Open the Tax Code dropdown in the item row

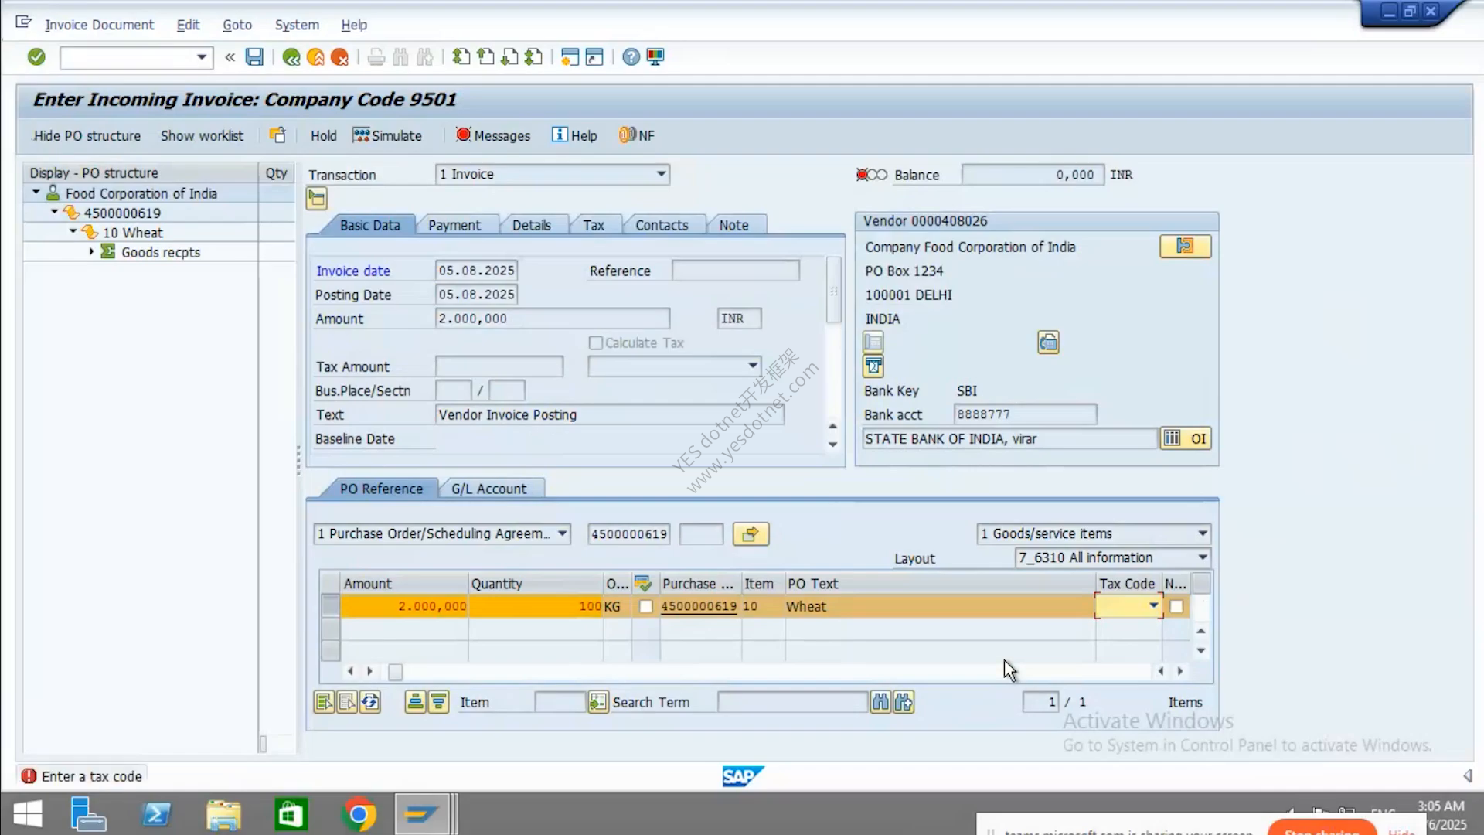click(x=1153, y=606)
